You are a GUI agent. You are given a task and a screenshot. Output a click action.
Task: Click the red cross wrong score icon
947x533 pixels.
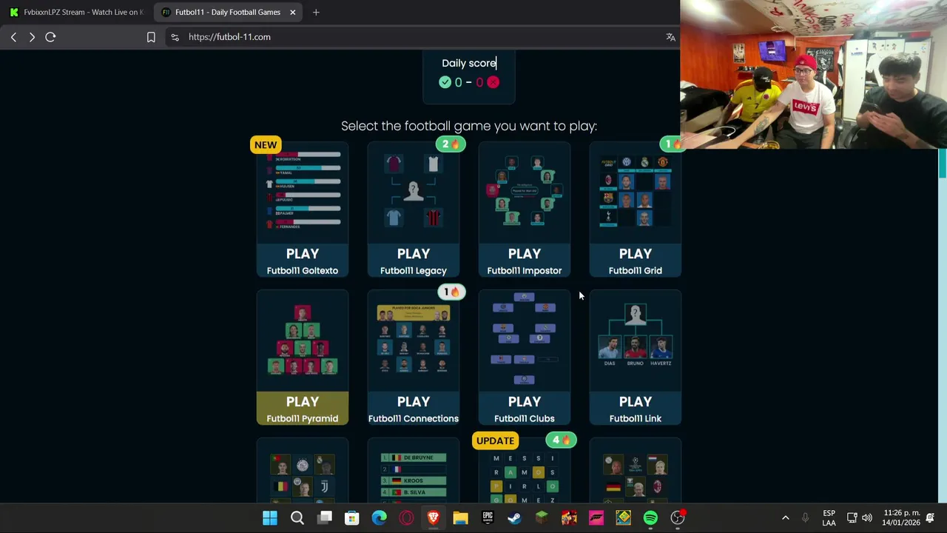[493, 82]
